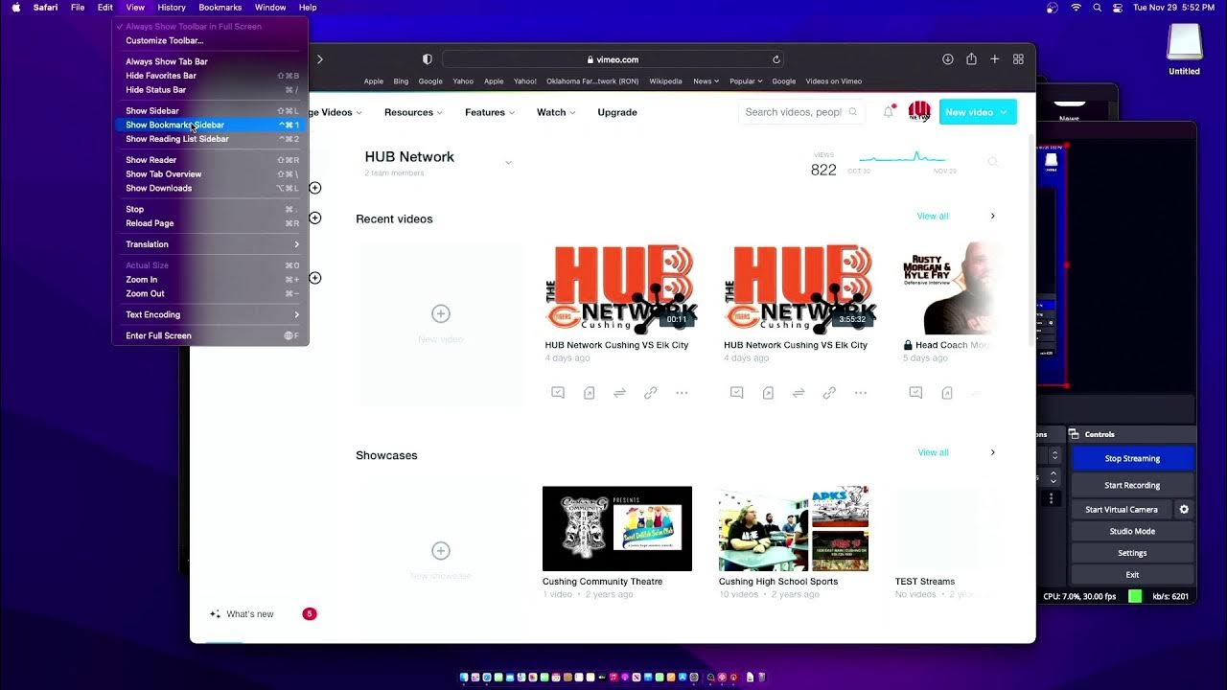Copy link icon under the 00:11 video
1227x690 pixels.
(650, 393)
